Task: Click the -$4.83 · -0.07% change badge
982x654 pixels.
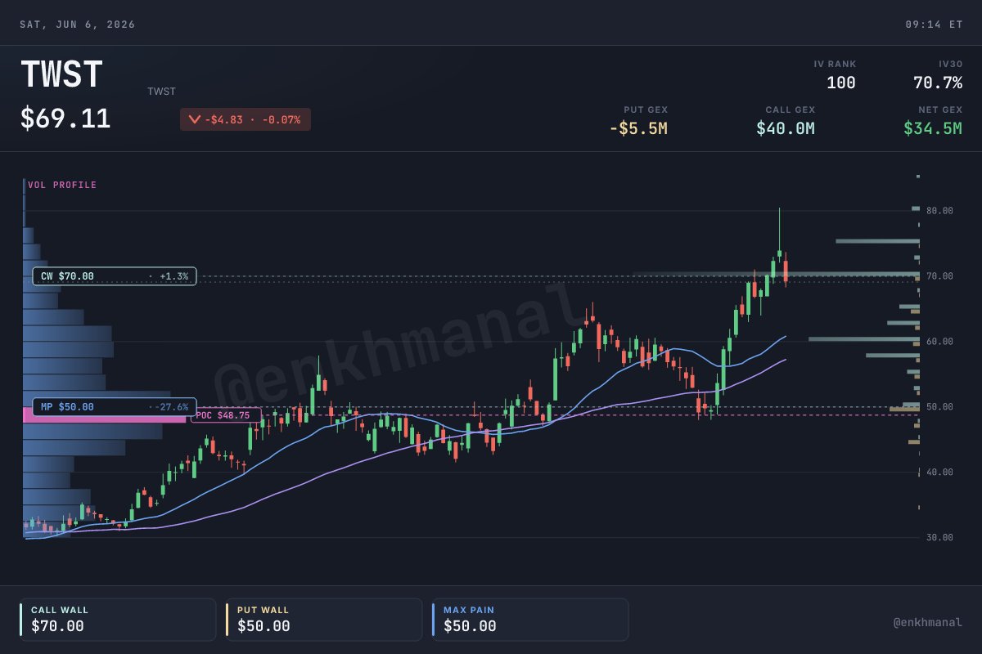Action: point(245,119)
